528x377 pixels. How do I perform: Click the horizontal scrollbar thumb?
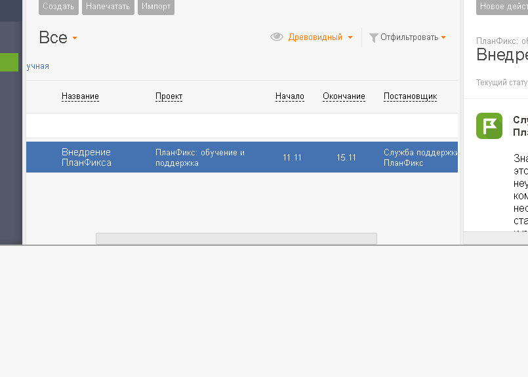click(236, 238)
